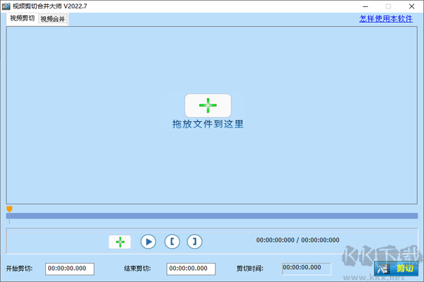The image size is (424, 282).
Task: Click the 结束剪切 time input field
Action: (x=191, y=269)
